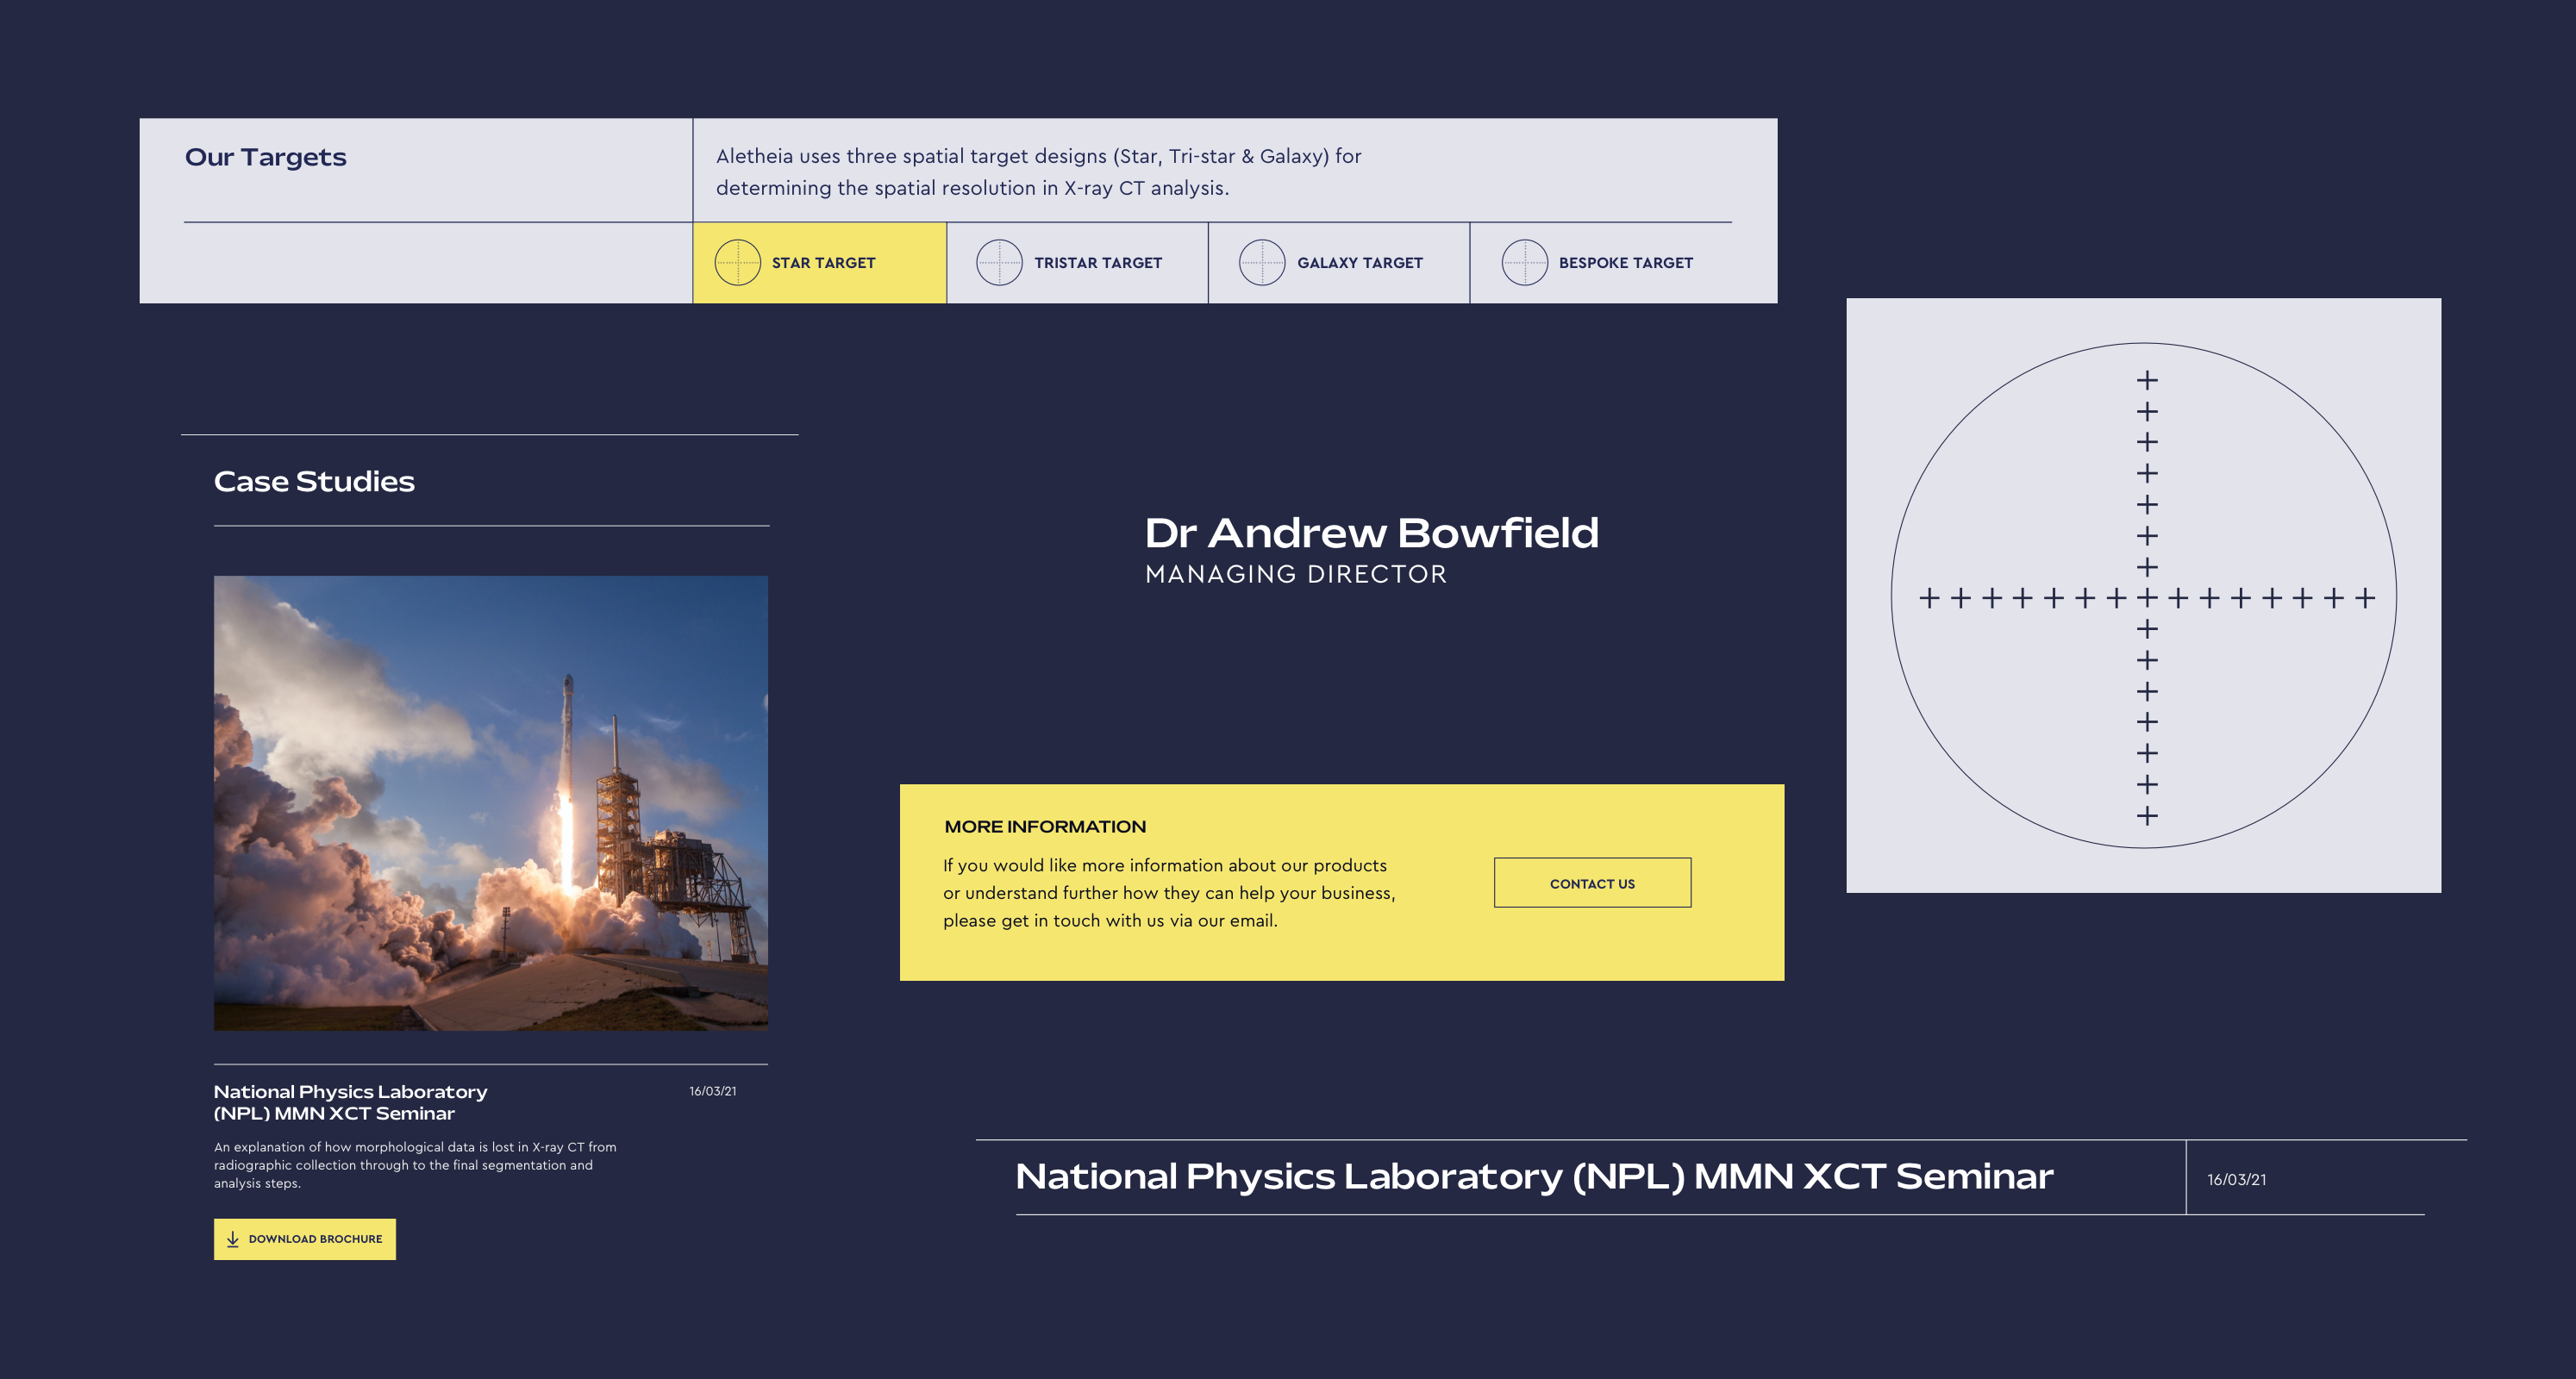The height and width of the screenshot is (1379, 2576).
Task: Switch to the Tristar Target tab
Action: pos(1078,263)
